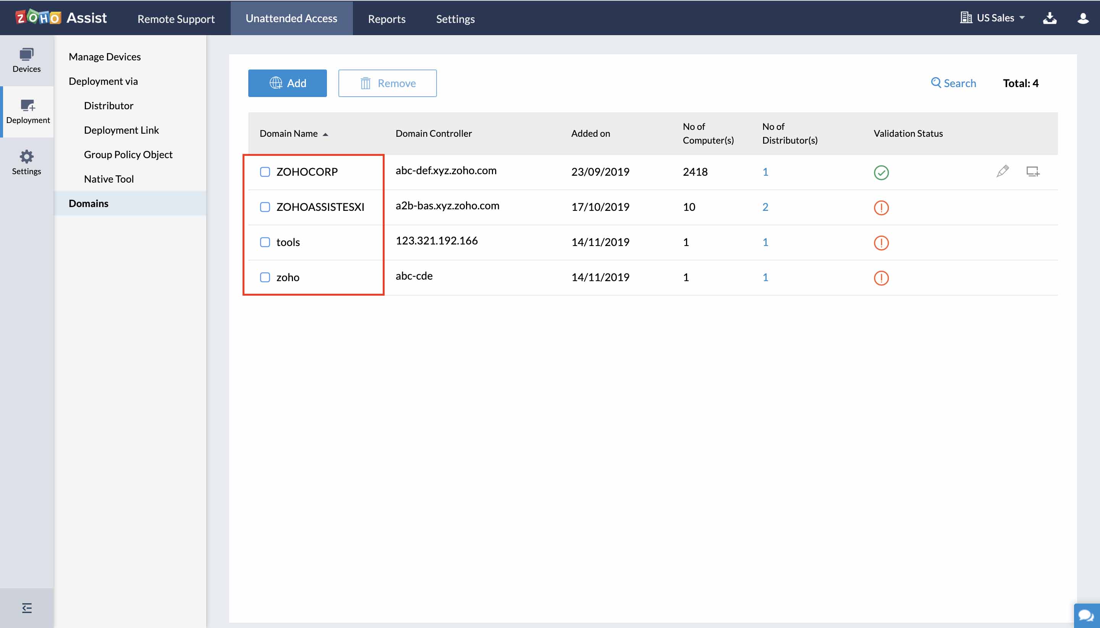Click the download icon in header
The image size is (1100, 628).
pos(1050,18)
